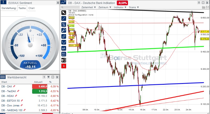Select the parallel channel lines tool

click(x=64, y=36)
